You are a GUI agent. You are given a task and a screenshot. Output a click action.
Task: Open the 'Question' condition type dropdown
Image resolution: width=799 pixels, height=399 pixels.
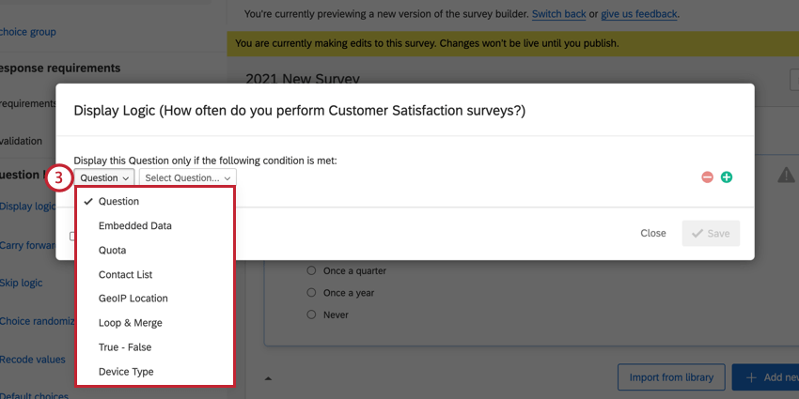(x=104, y=177)
